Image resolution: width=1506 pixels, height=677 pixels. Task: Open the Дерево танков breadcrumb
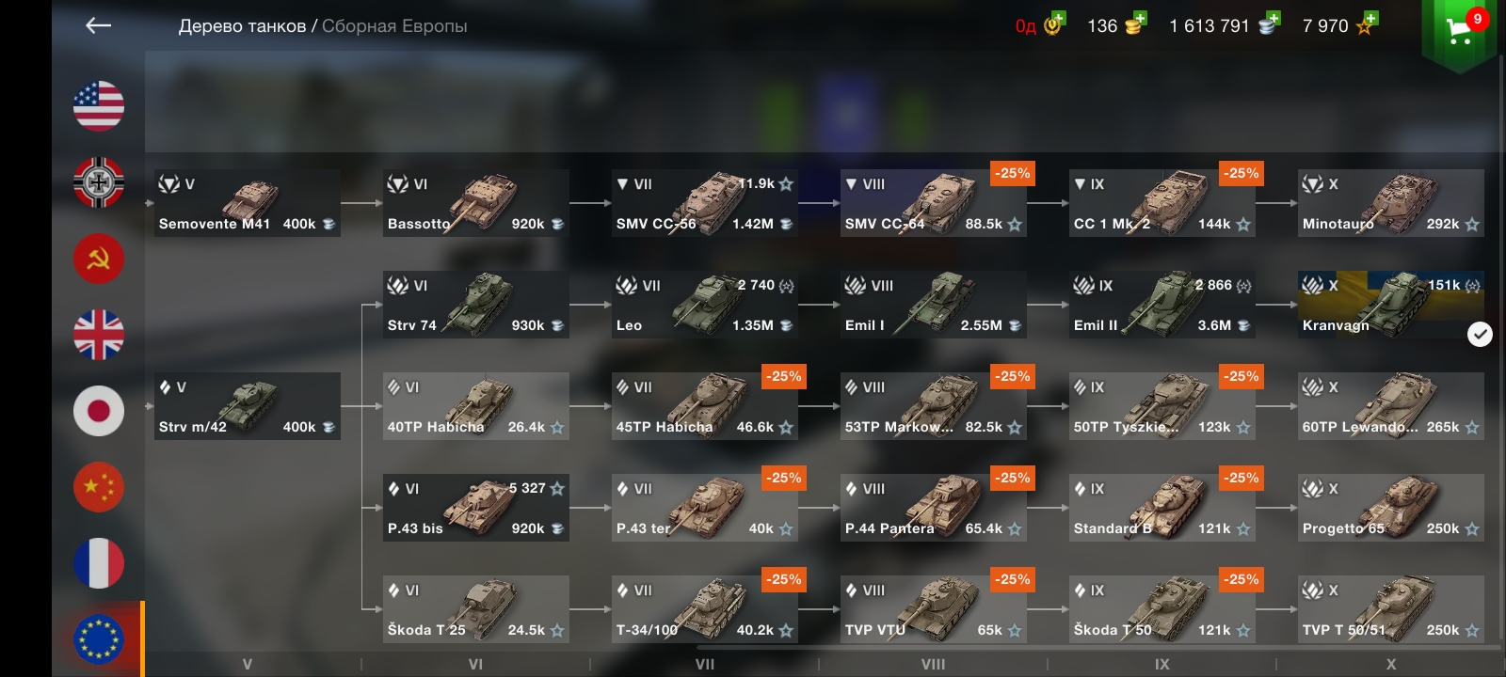242,26
